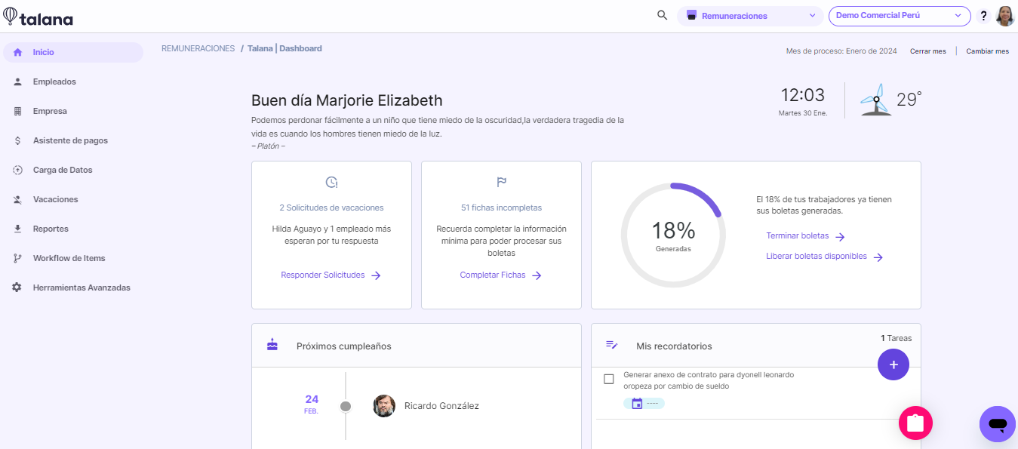Click the Terminar boletas link
This screenshot has height=449, width=1018.
click(798, 236)
